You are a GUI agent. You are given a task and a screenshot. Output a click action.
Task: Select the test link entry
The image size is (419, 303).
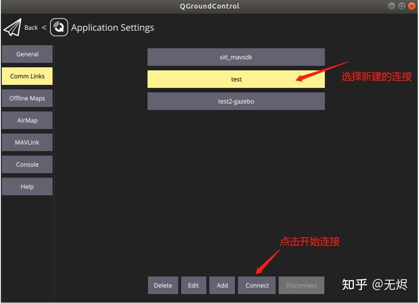(236, 79)
